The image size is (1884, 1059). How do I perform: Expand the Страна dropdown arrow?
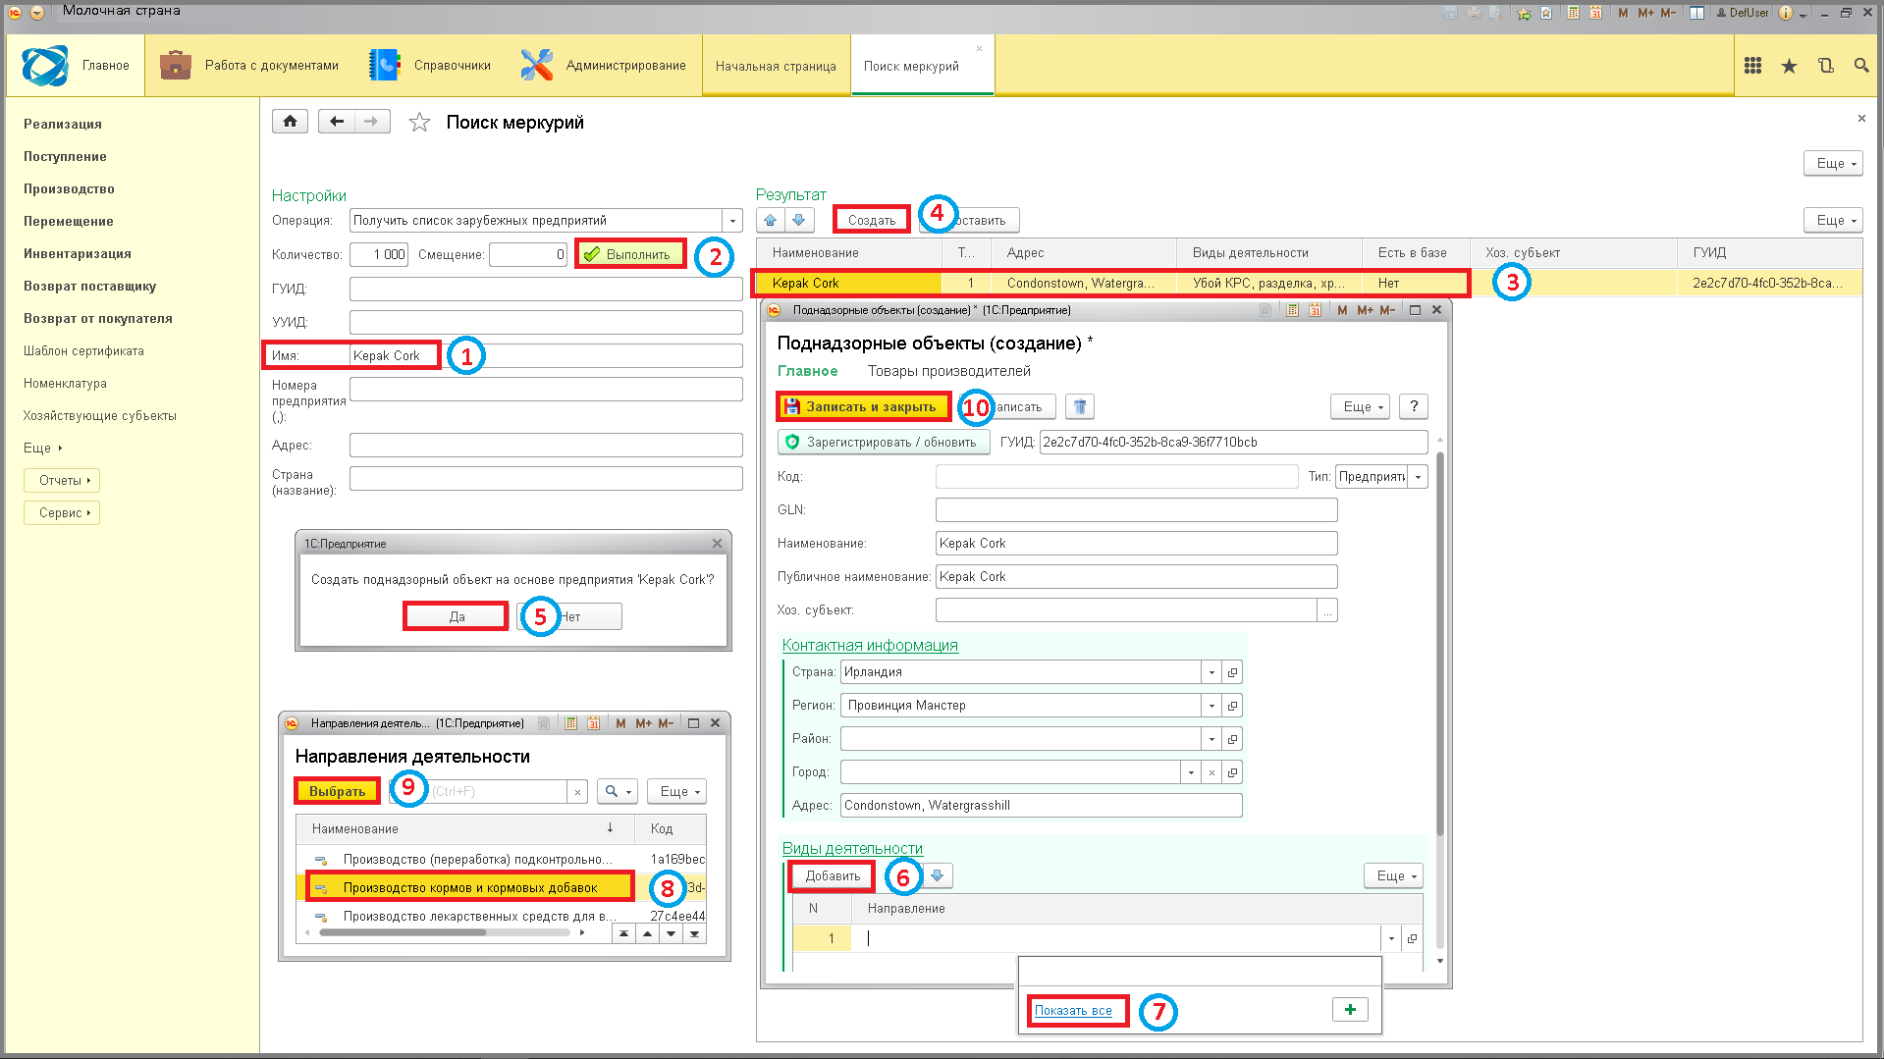(1211, 672)
